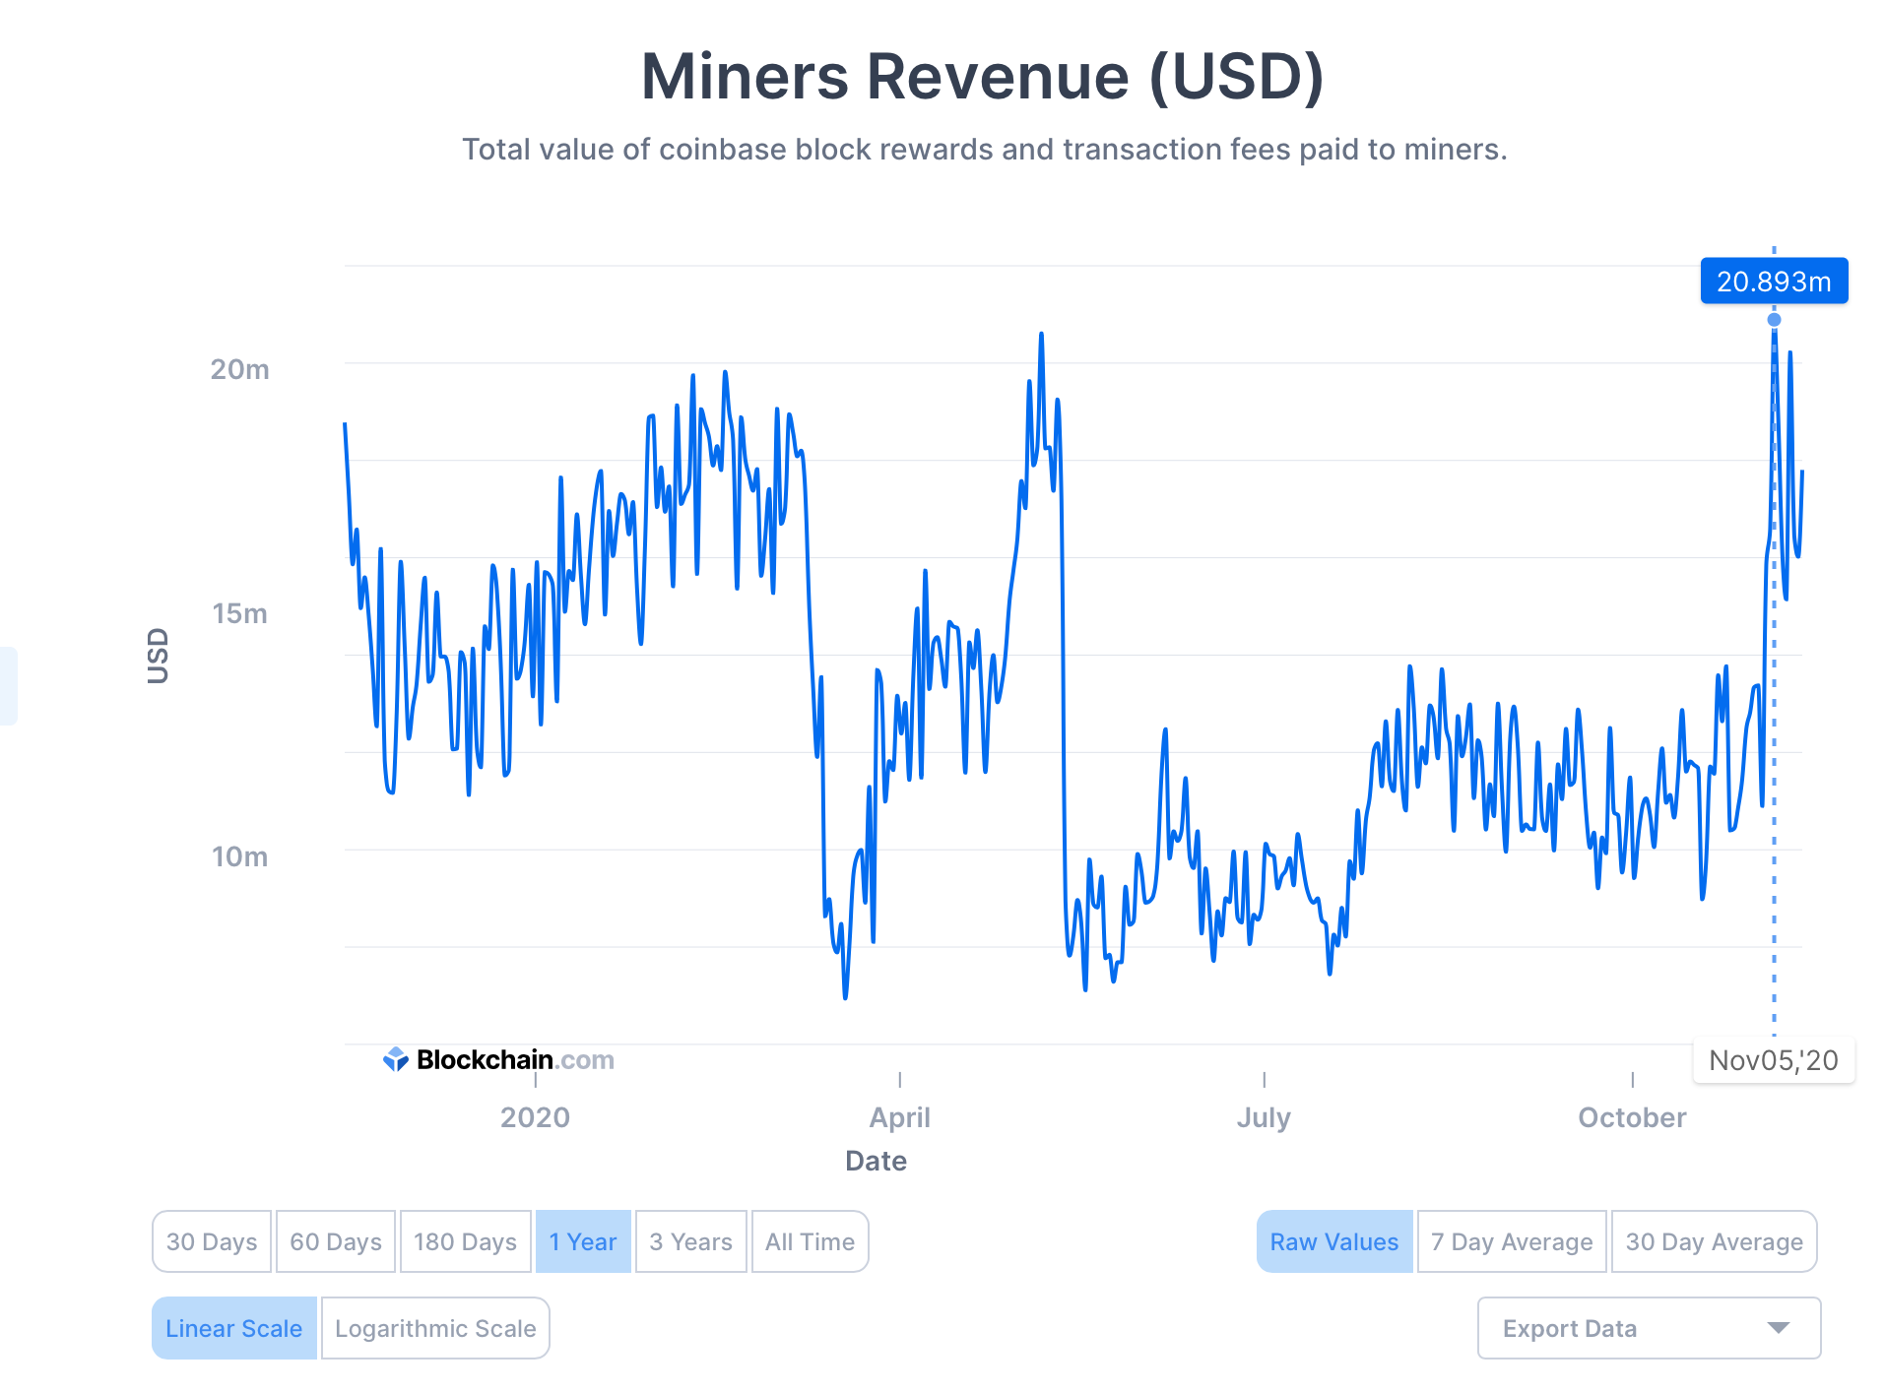The image size is (1885, 1392).
Task: Show All Time data
Action: 810,1241
